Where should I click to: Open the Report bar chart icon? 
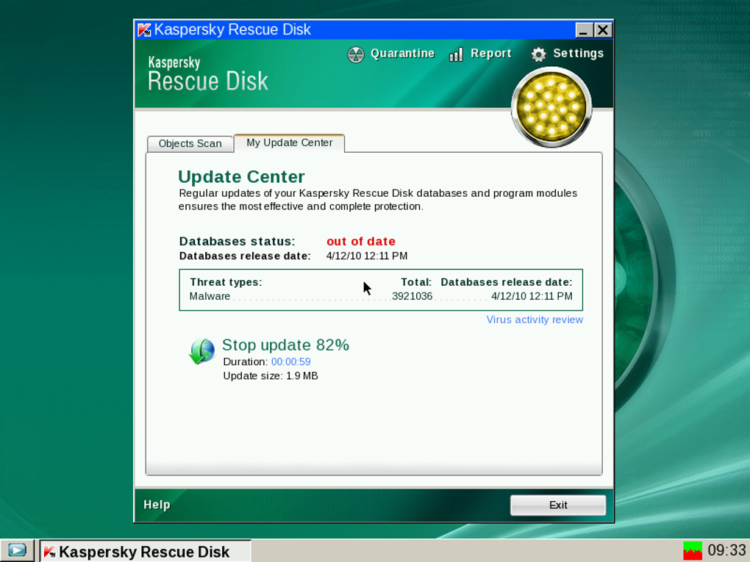[456, 54]
